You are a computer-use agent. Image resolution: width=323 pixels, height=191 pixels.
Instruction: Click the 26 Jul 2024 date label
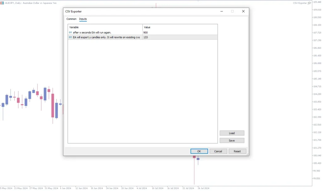[203, 188]
